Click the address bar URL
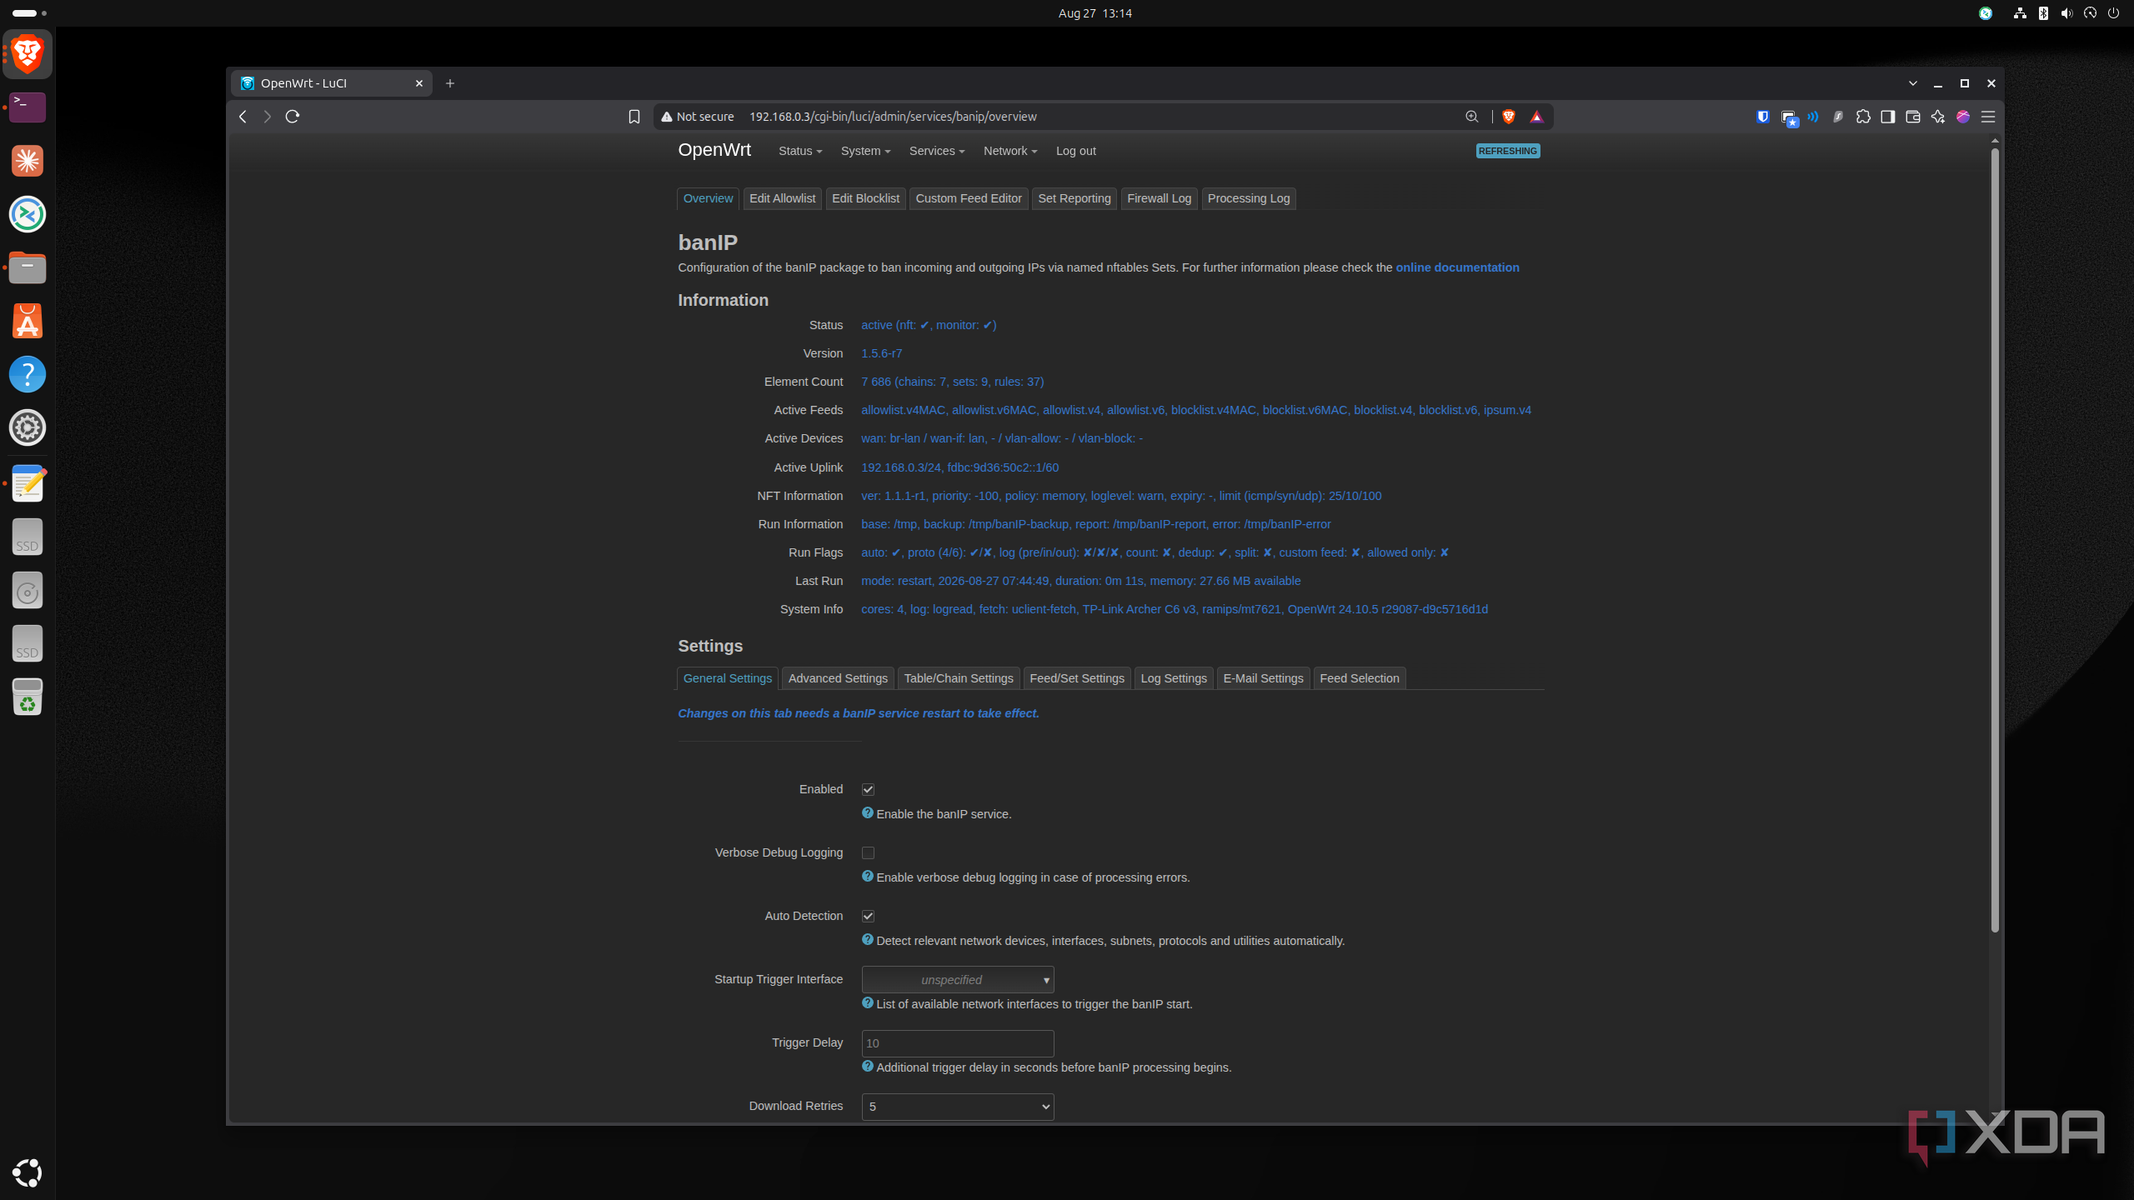 [893, 117]
